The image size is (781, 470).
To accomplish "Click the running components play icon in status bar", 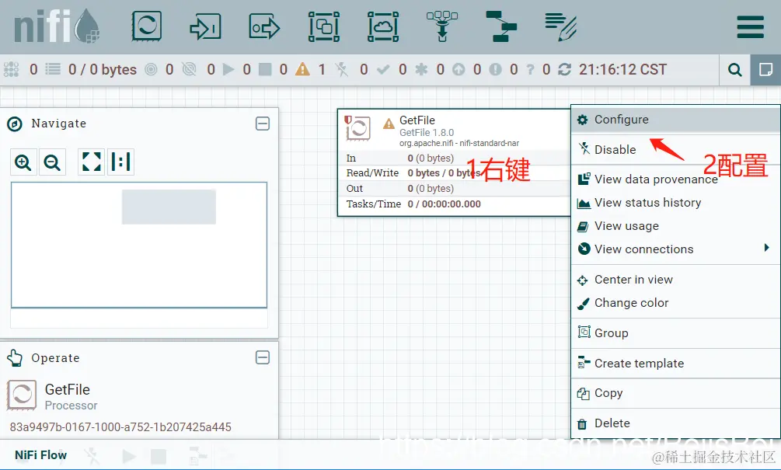I will click(x=228, y=69).
